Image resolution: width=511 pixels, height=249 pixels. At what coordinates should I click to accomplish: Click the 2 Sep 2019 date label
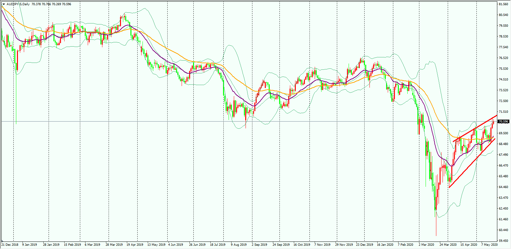(260, 244)
